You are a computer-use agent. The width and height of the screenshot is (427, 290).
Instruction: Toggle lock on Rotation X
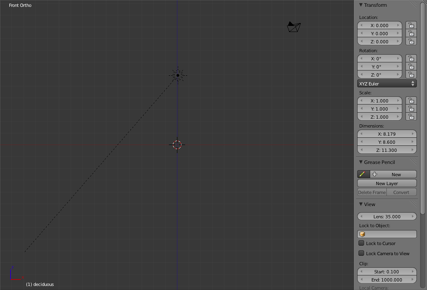pos(411,58)
